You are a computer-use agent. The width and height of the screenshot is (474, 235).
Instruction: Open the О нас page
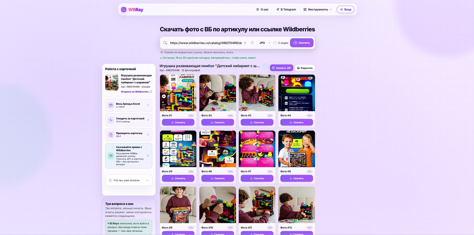click(262, 9)
